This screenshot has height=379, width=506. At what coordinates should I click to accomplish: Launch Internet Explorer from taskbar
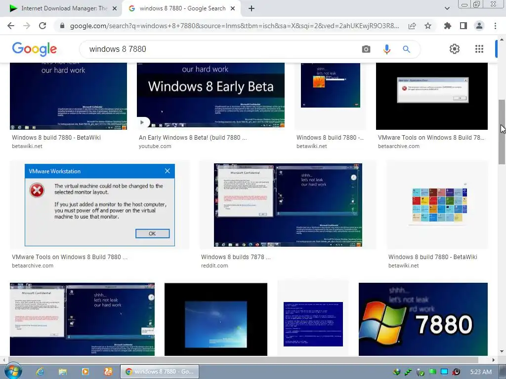[40, 372]
